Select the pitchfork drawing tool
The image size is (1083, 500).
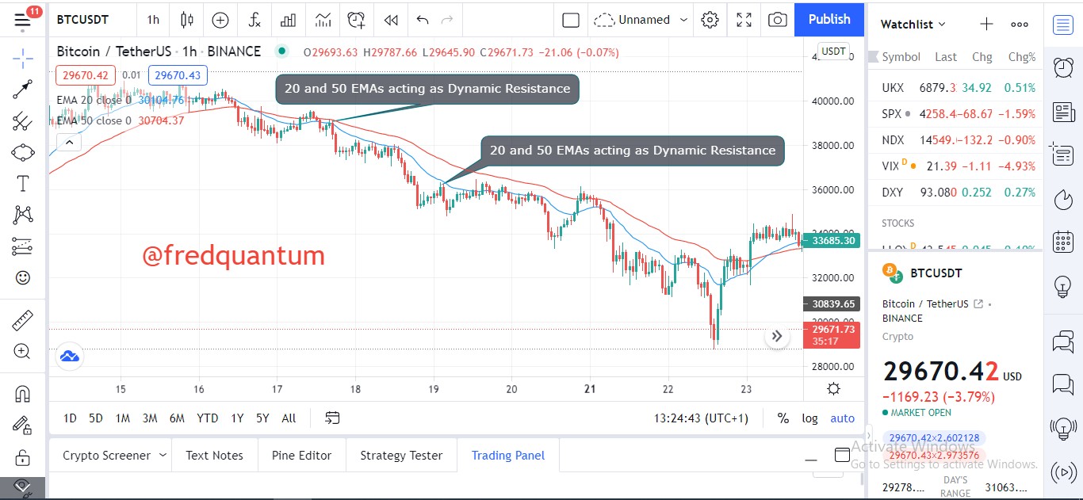point(23,121)
